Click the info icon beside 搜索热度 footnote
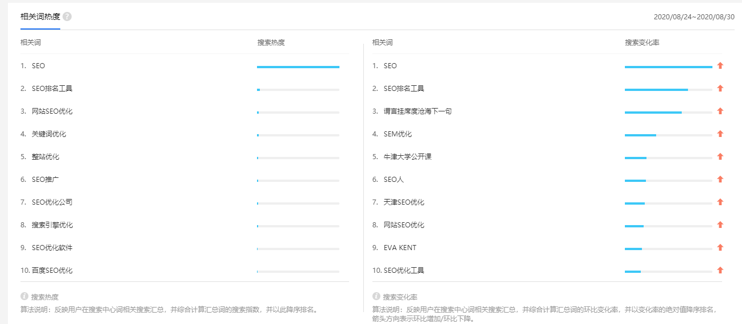The height and width of the screenshot is (324, 742). tap(24, 296)
